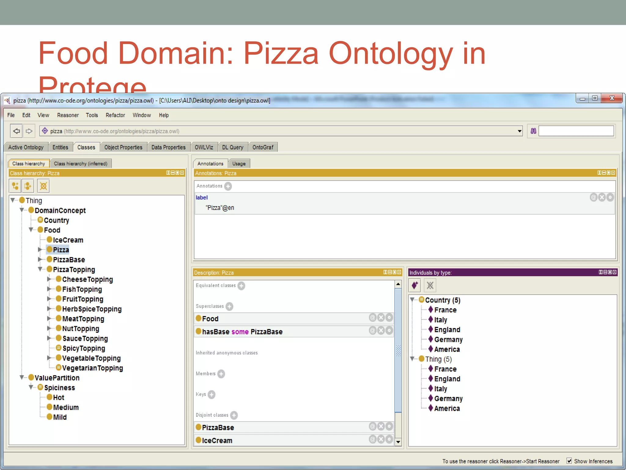Open the Refactor menu
The height and width of the screenshot is (470, 626).
tap(115, 115)
